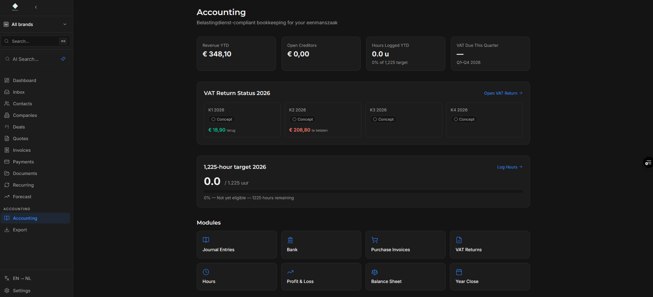Open the K4 2026 VAT card

pyautogui.click(x=484, y=120)
